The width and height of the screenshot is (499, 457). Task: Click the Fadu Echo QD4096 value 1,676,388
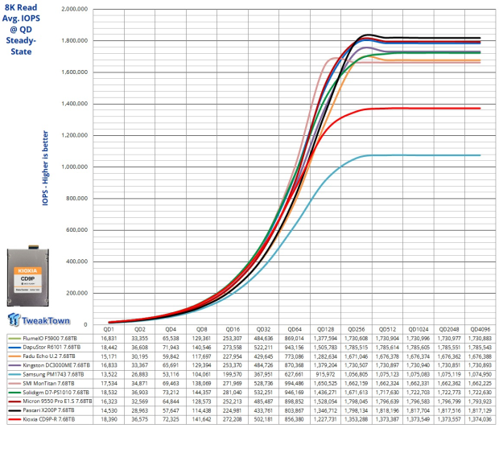point(480,356)
